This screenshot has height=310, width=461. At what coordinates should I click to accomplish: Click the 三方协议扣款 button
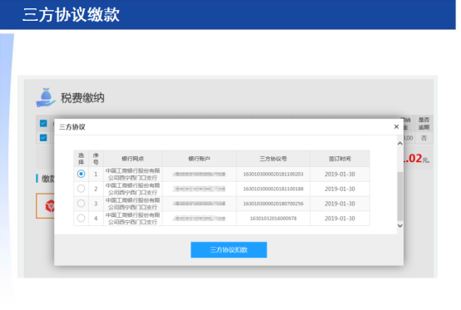(x=229, y=250)
